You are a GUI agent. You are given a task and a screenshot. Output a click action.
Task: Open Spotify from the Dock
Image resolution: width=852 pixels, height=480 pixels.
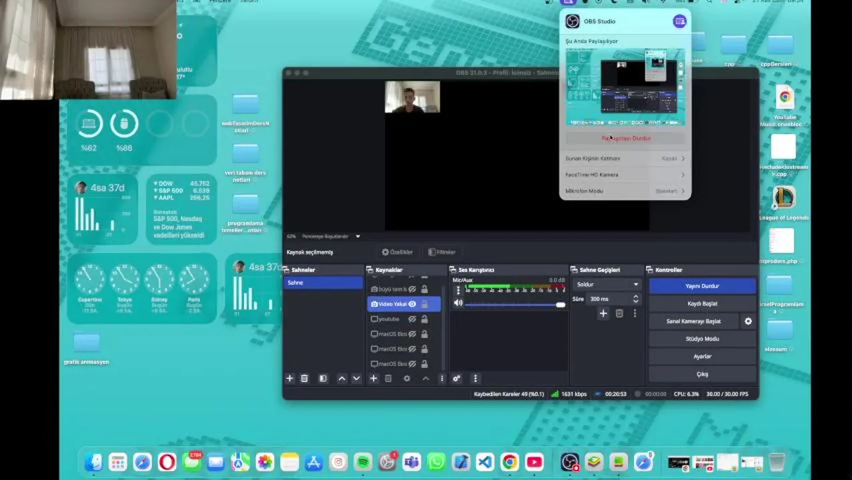click(363, 462)
